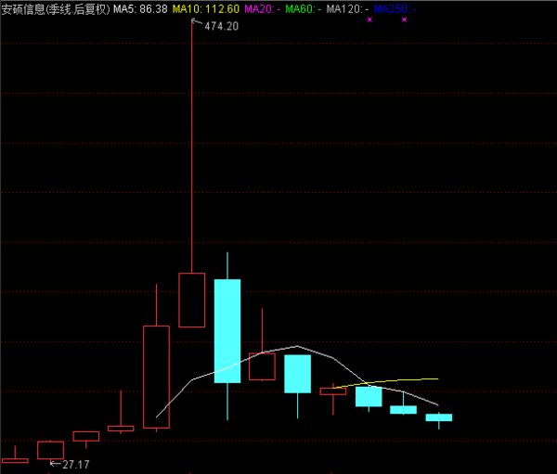Select the MA5: 86.38 indicator label
Viewport: 557px width, 474px height.
140,9
